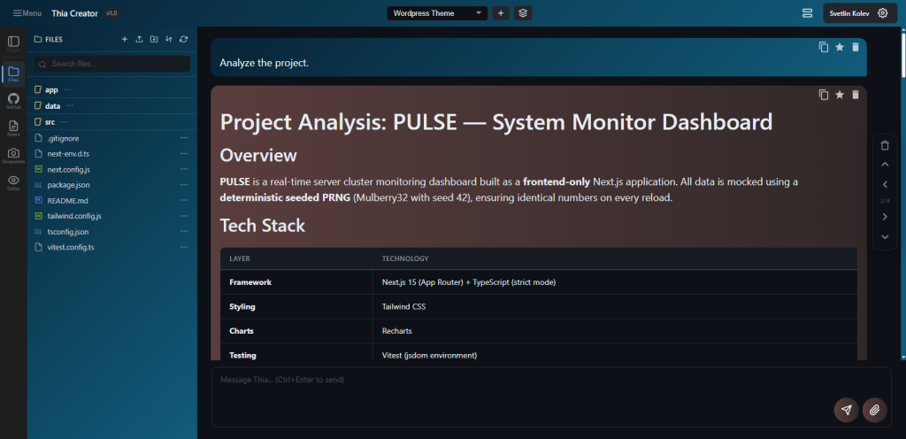Screen dimensions: 906x439
Task: Open the package.json file
Action: pos(68,185)
